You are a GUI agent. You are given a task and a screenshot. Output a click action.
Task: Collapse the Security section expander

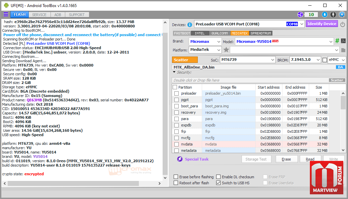coord(174,72)
